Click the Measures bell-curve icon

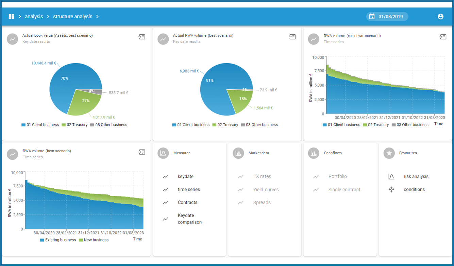point(163,153)
